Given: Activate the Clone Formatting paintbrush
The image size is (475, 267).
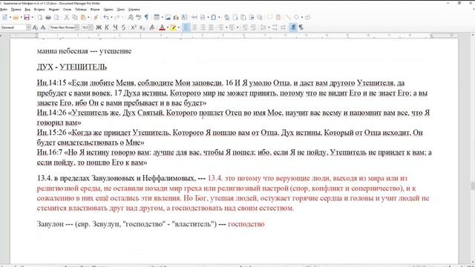Looking at the screenshot, I should point(96,17).
